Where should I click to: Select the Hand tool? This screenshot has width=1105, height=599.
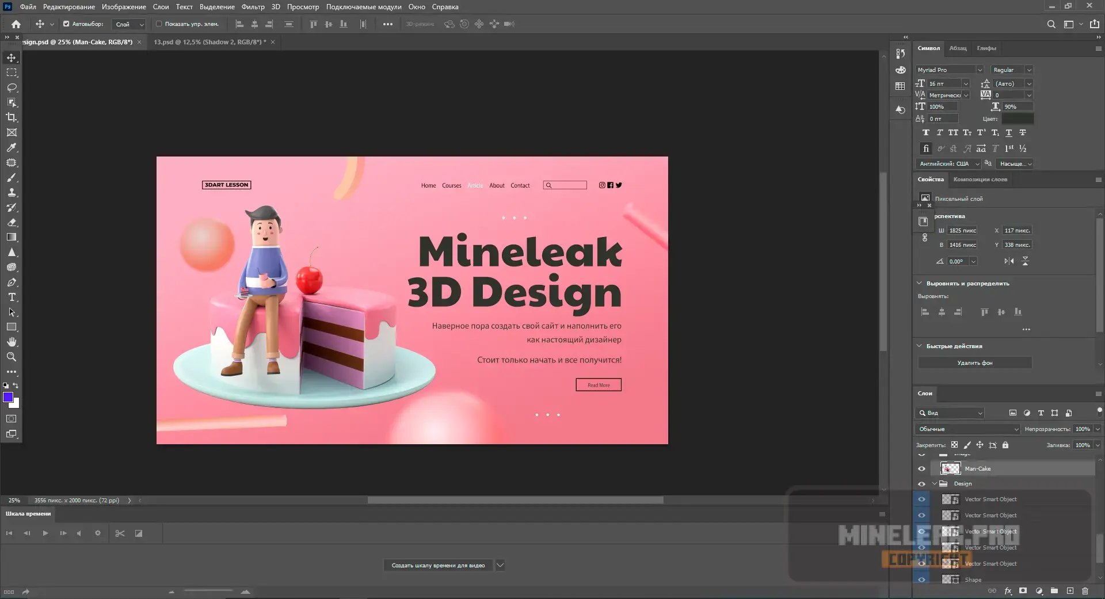point(12,342)
